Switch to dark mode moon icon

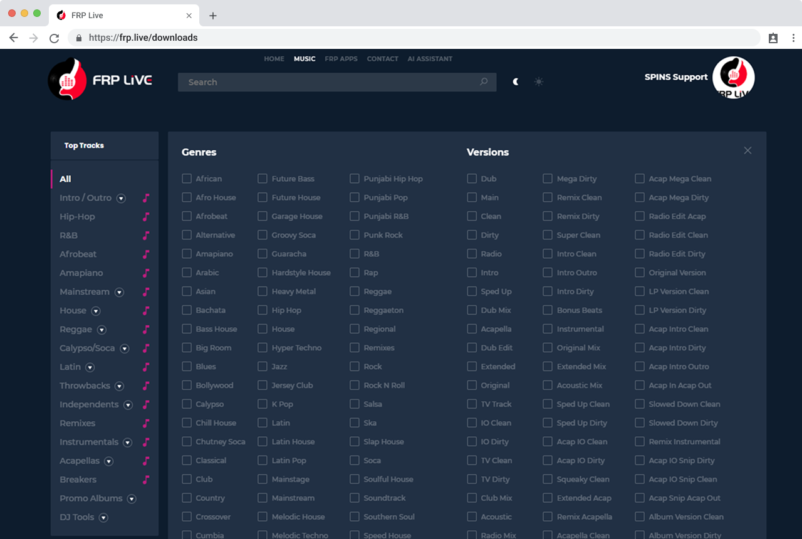click(516, 82)
